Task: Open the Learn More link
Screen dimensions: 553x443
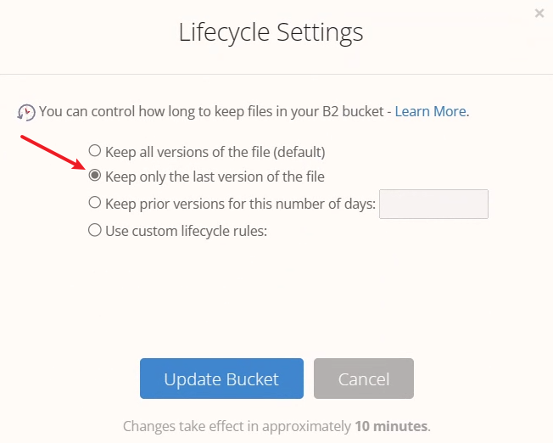Action: [430, 111]
